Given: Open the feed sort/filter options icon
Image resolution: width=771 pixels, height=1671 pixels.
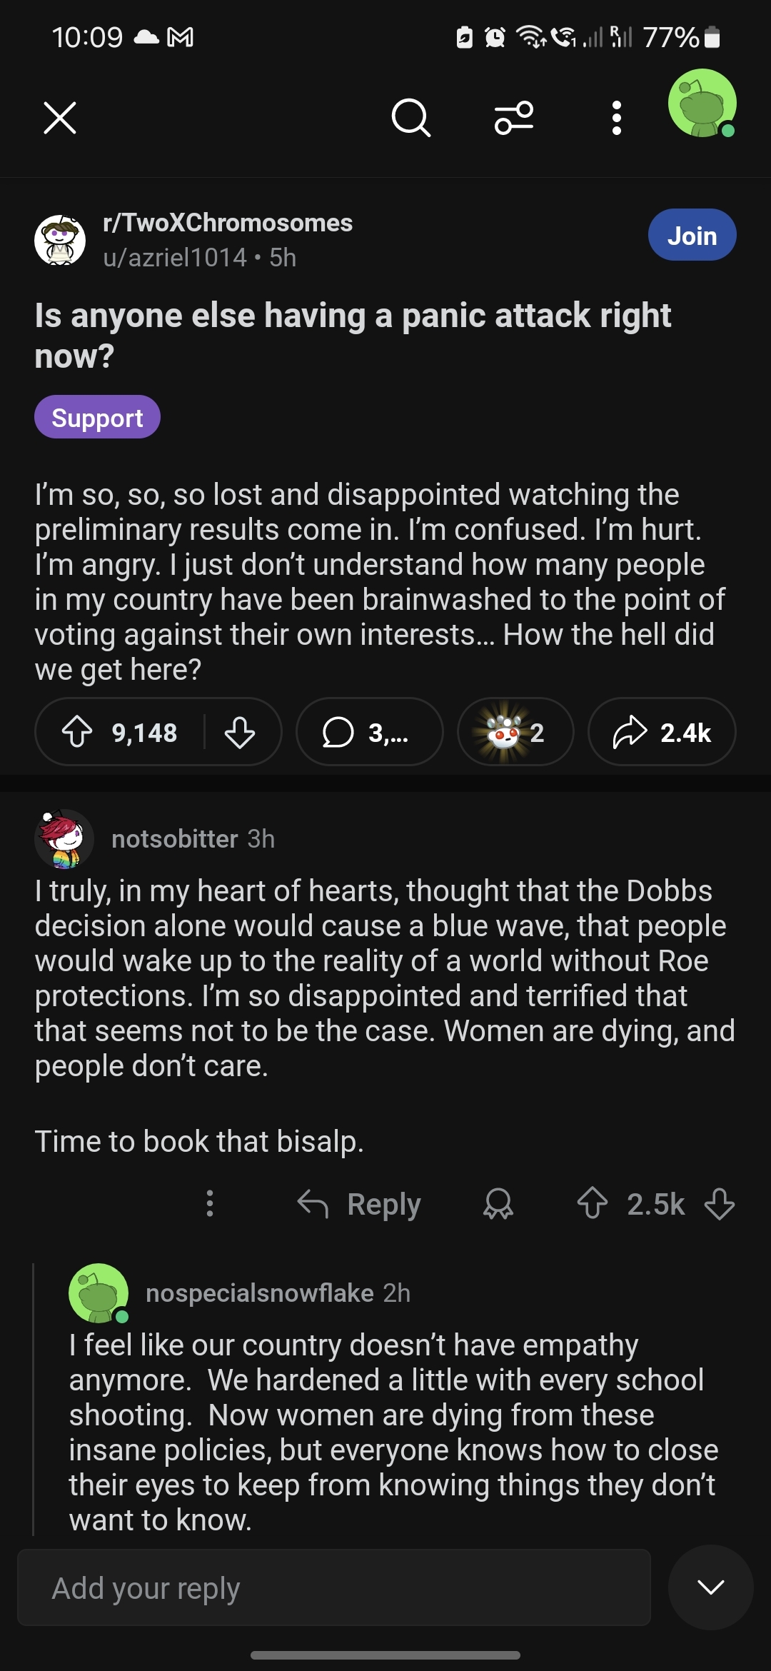Looking at the screenshot, I should tap(514, 118).
